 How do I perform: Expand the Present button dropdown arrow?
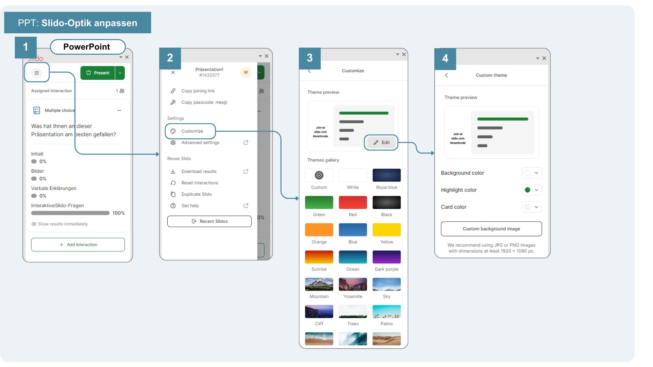[120, 73]
